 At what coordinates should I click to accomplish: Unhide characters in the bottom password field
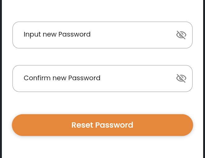pos(181,78)
